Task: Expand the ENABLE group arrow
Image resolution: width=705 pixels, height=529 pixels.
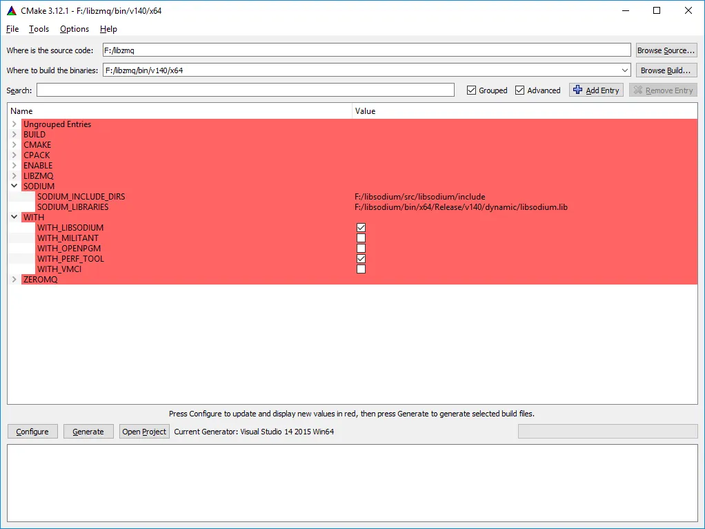Action: pos(14,165)
